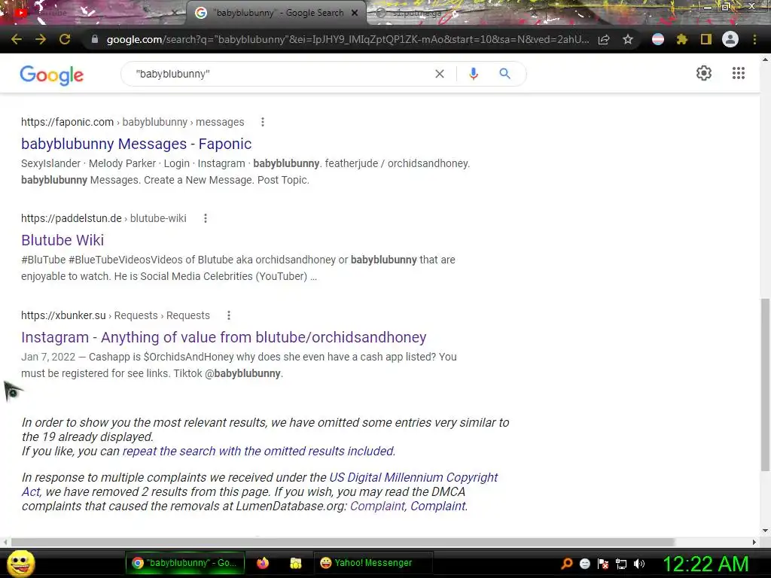Open the Instagram - Anything of value result
The image size is (771, 578).
(224, 337)
